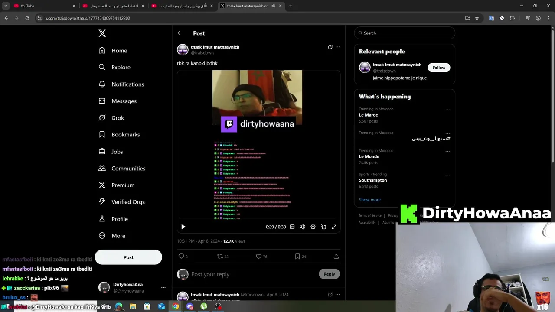The height and width of the screenshot is (312, 555).
Task: Reload the page
Action: coord(27,18)
